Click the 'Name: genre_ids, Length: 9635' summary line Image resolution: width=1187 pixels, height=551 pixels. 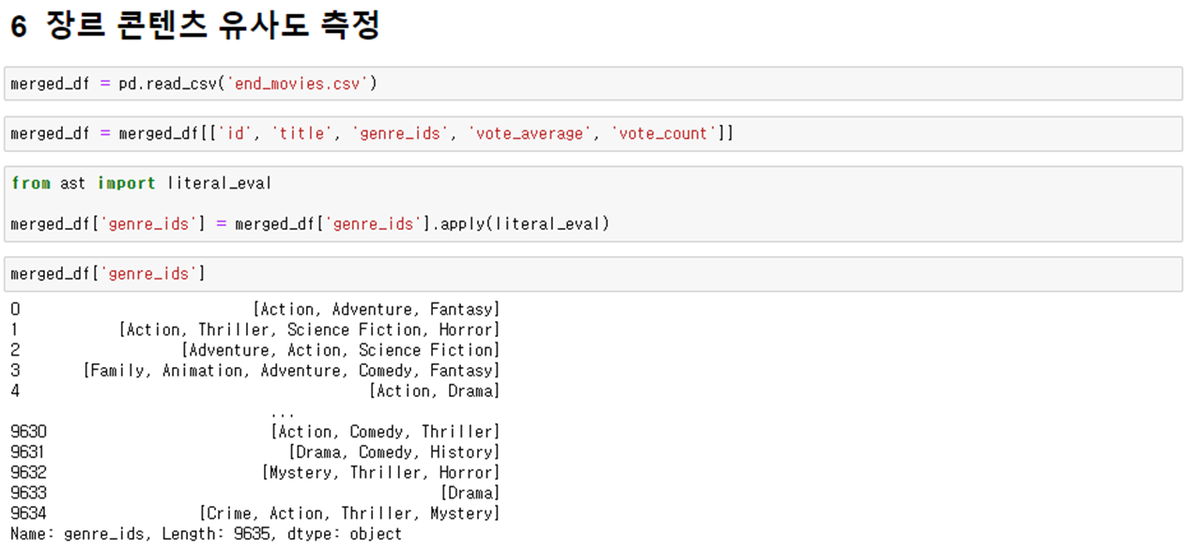tap(206, 534)
